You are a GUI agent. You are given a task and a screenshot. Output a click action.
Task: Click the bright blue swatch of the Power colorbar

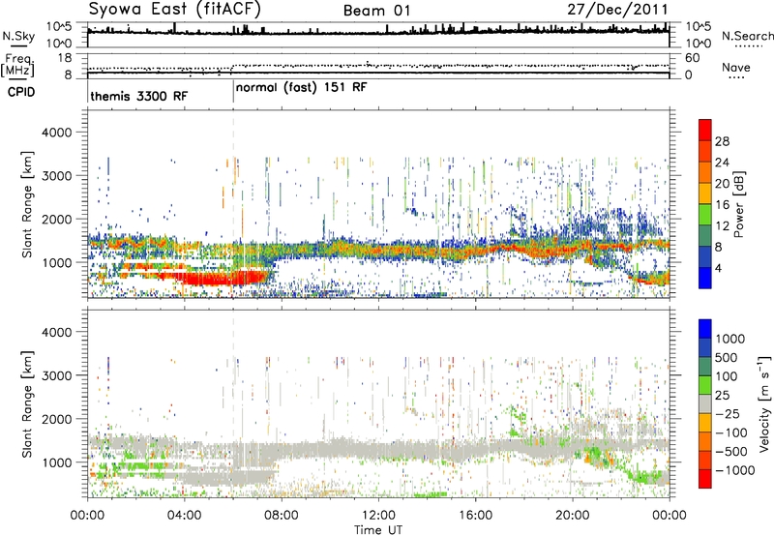[705, 278]
